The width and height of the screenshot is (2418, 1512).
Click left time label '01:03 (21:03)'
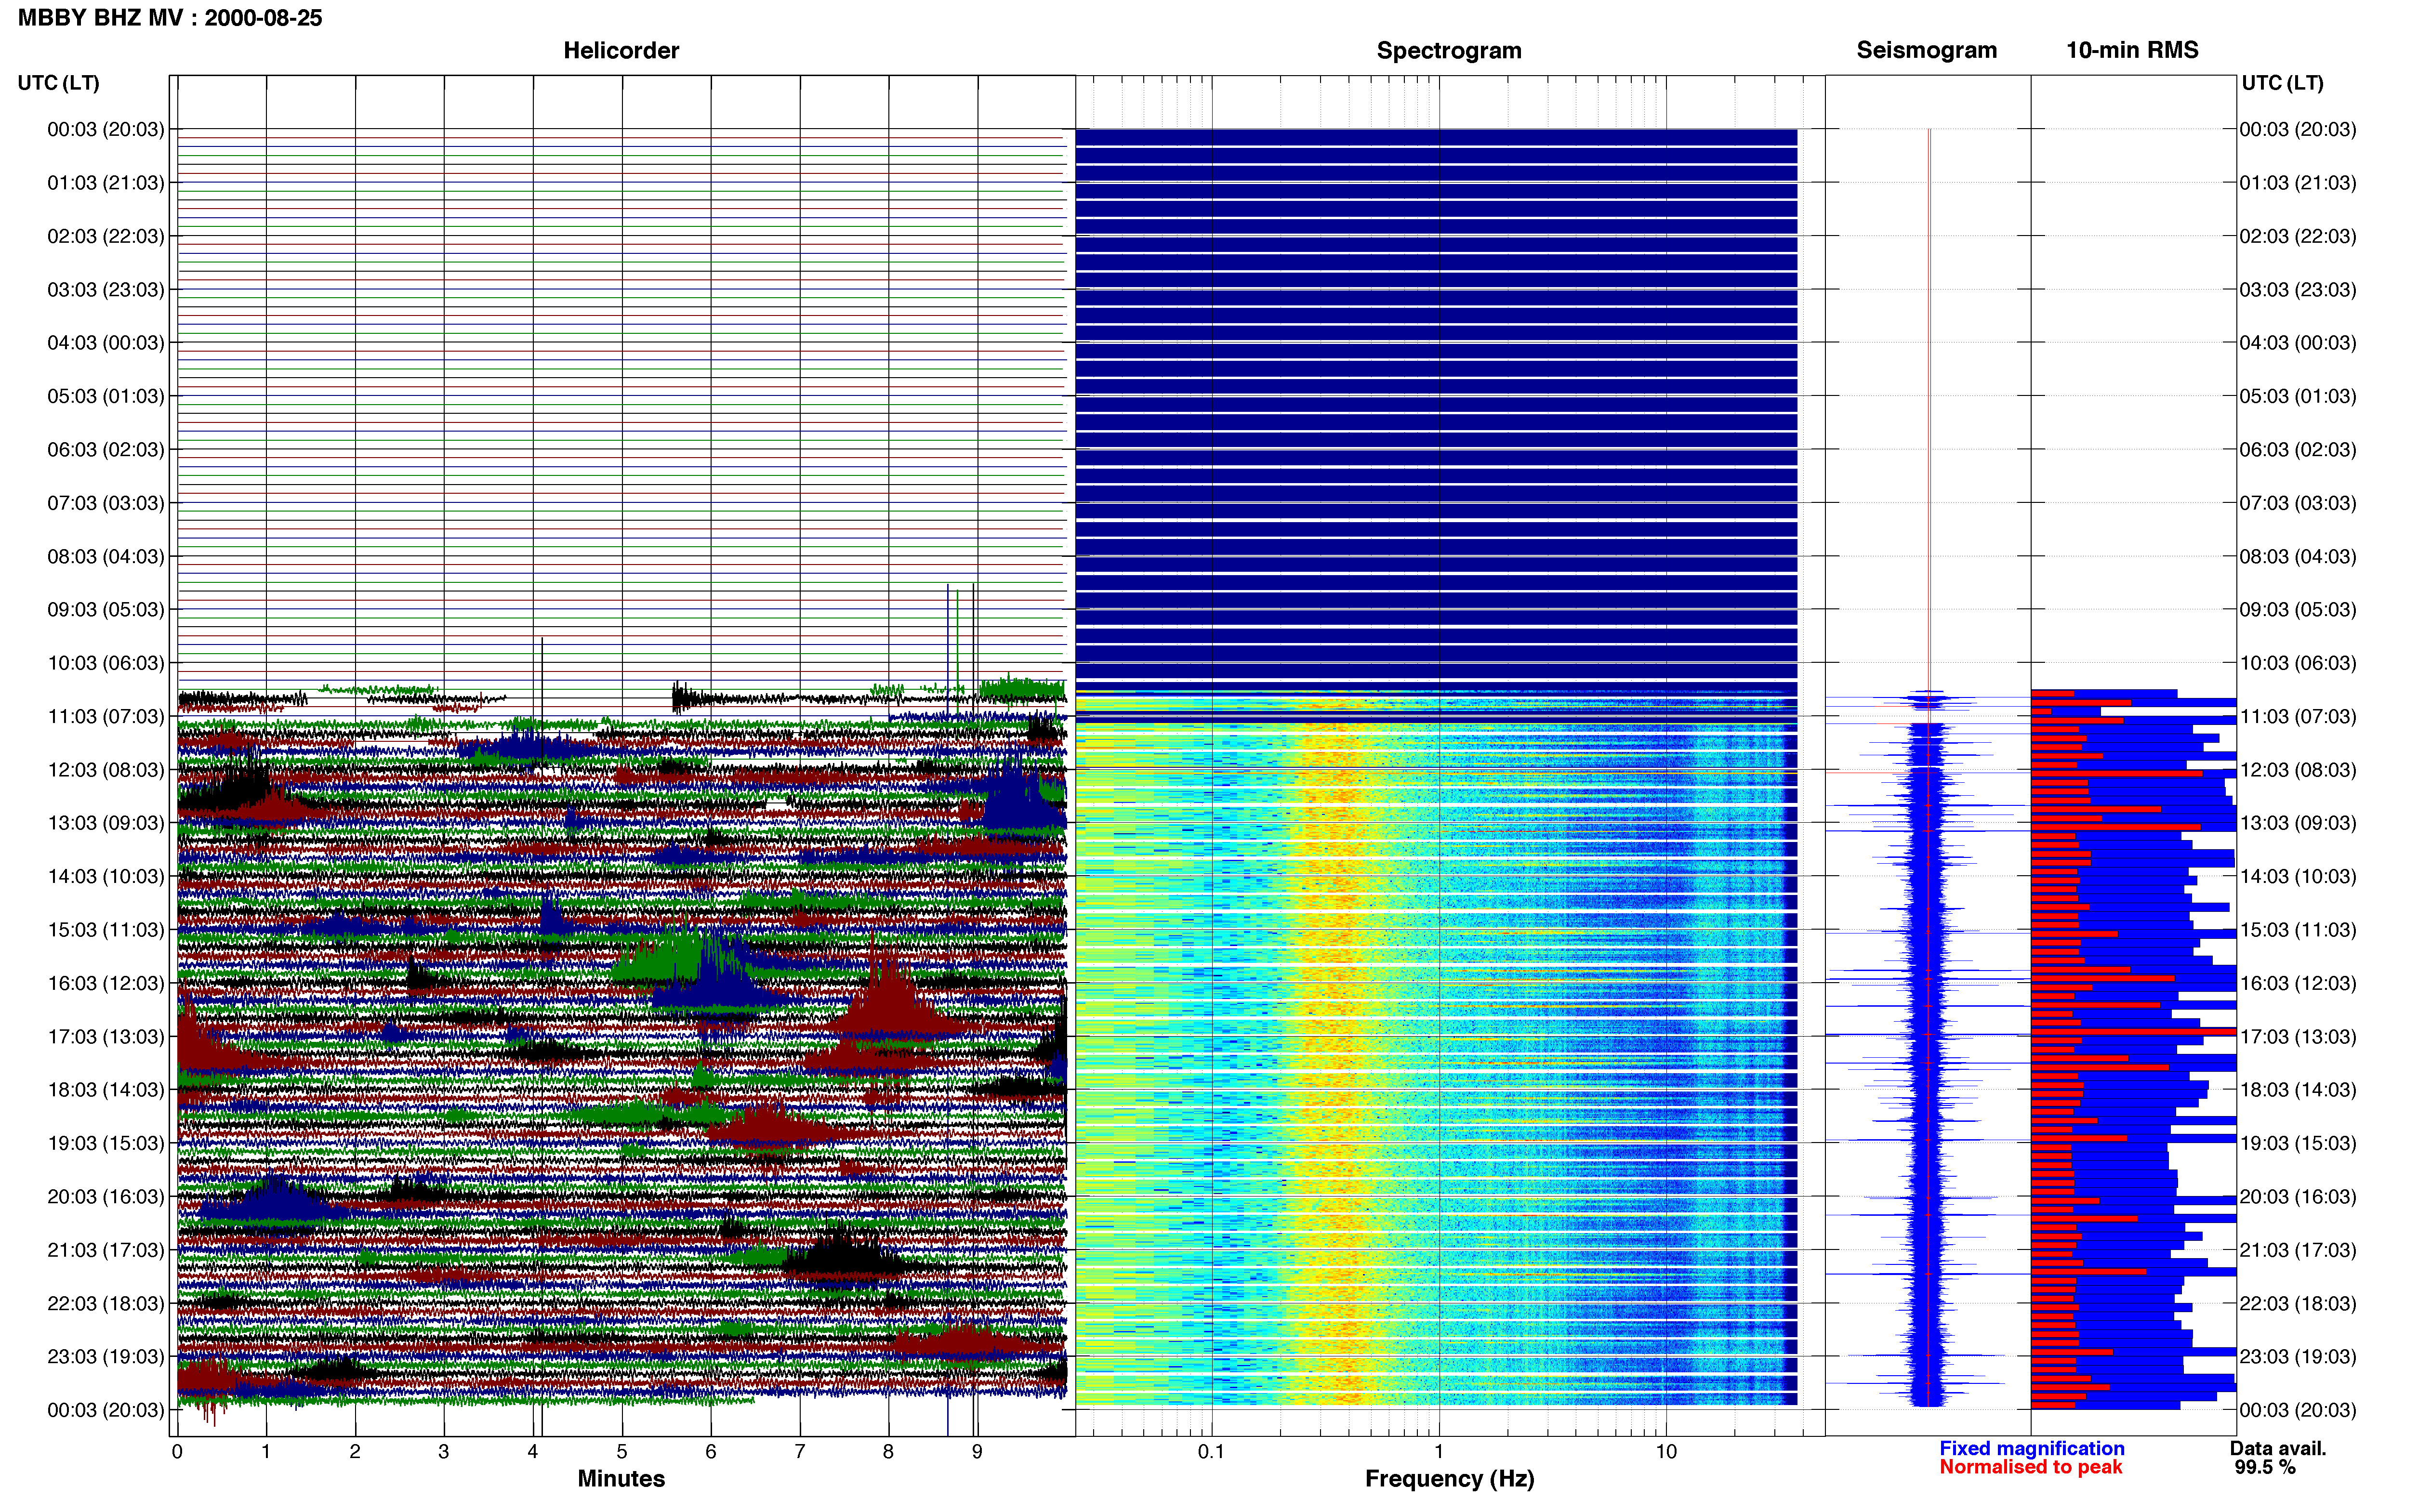pos(106,183)
